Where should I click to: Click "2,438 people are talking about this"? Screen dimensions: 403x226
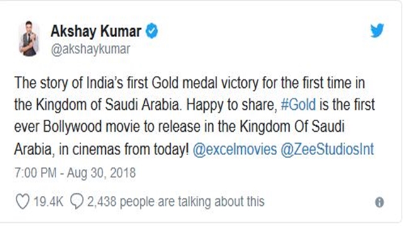pyautogui.click(x=176, y=202)
